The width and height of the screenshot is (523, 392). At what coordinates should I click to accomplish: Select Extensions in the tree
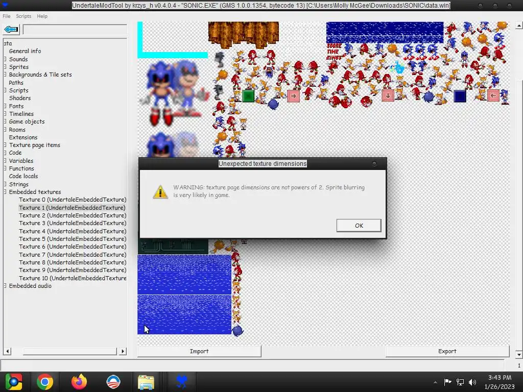click(23, 137)
